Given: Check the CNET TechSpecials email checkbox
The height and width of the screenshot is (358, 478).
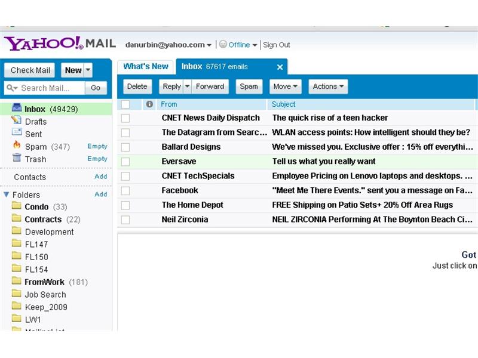Looking at the screenshot, I should click(125, 176).
